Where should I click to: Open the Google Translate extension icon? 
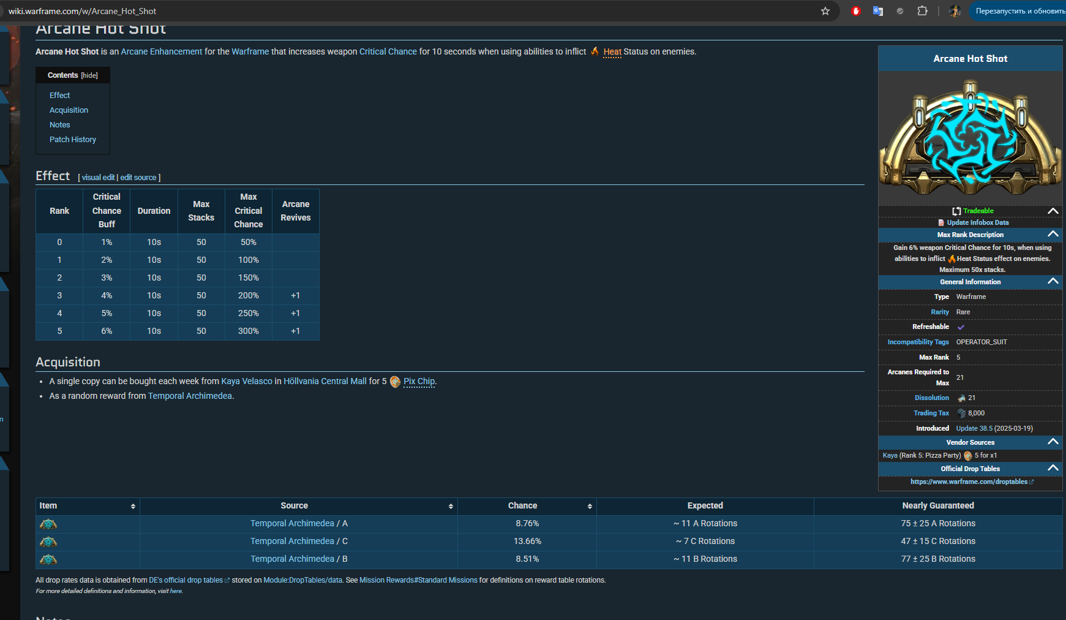pos(878,11)
